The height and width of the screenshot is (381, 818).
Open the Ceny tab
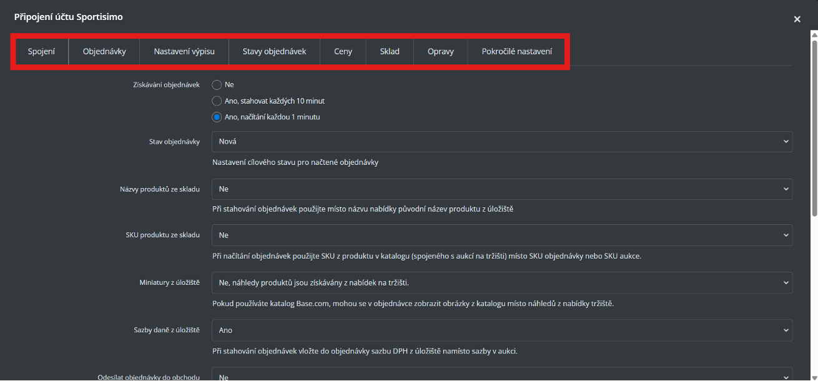coord(343,52)
